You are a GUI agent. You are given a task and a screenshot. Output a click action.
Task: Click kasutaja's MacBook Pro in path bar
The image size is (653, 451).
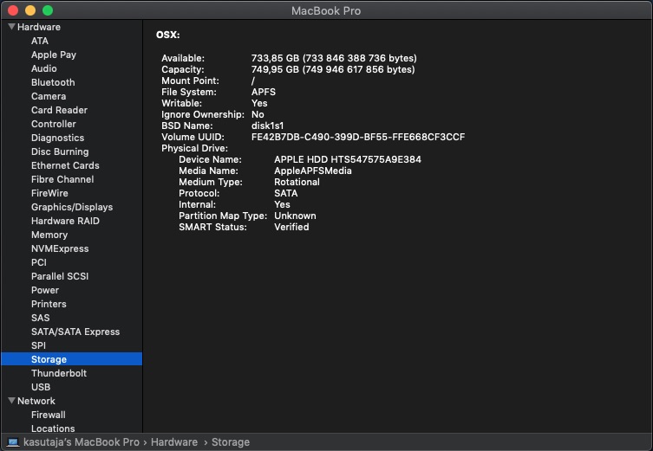pos(82,441)
